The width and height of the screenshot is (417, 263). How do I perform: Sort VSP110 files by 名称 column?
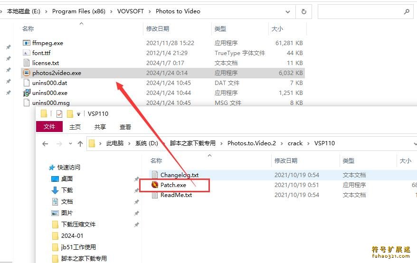(156, 160)
